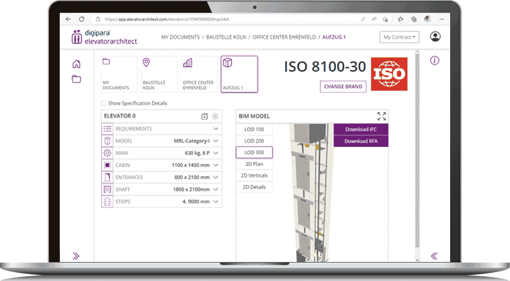Click Download RFA button

tap(360, 141)
